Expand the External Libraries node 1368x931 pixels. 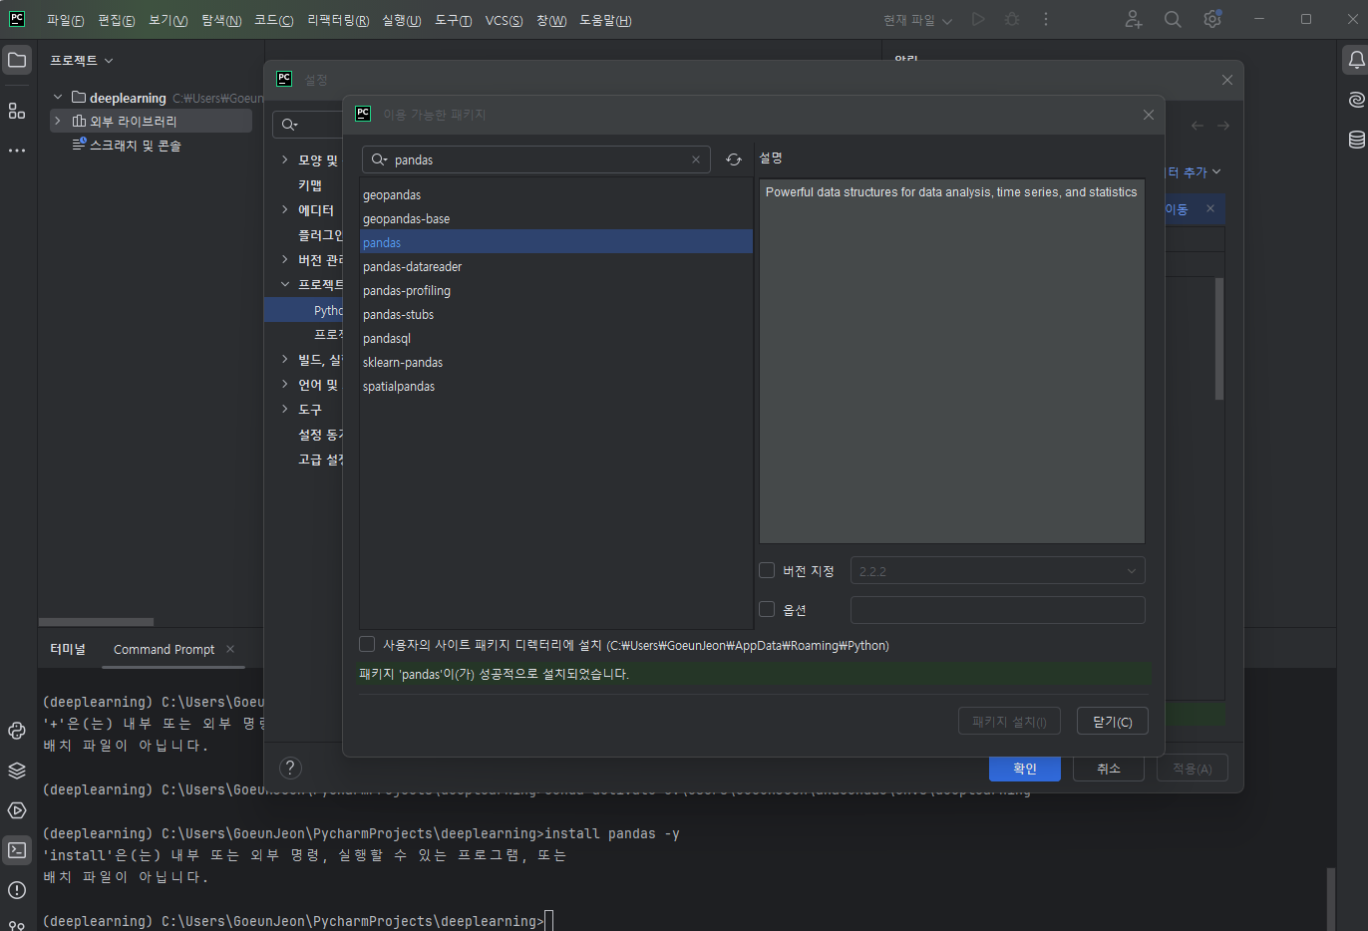[x=58, y=121]
